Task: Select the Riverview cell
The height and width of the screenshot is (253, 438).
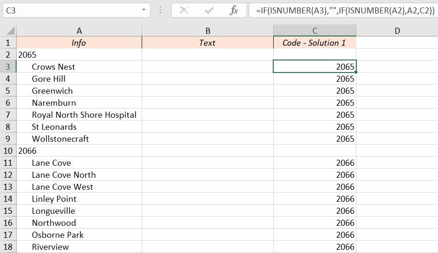Action: tap(79, 247)
